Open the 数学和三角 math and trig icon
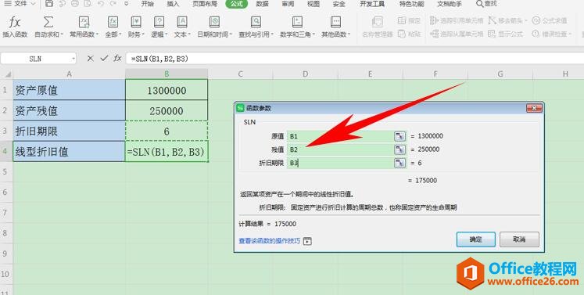The height and width of the screenshot is (295, 584). click(x=297, y=22)
